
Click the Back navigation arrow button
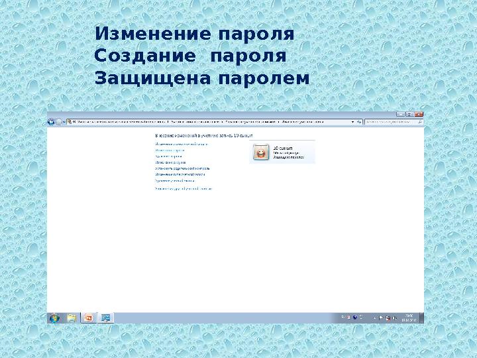[51, 122]
